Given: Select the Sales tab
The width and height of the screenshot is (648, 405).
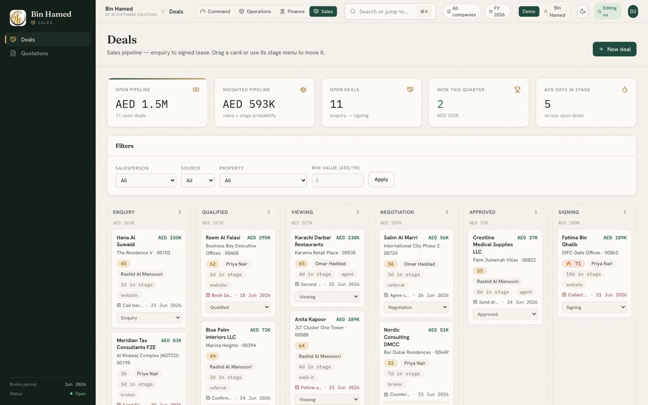Looking at the screenshot, I should click(323, 12).
